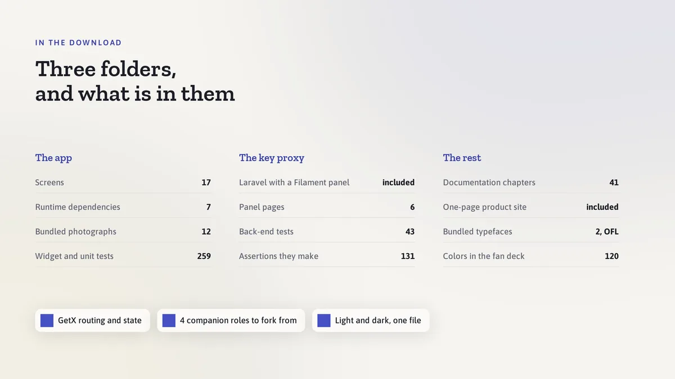Click the heading The rest
This screenshot has width=675, height=379.
point(462,158)
